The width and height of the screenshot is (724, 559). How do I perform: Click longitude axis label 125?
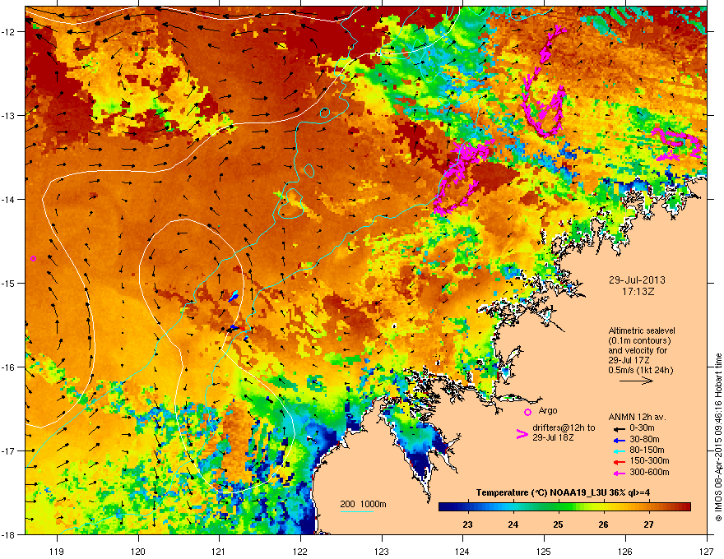tap(544, 551)
